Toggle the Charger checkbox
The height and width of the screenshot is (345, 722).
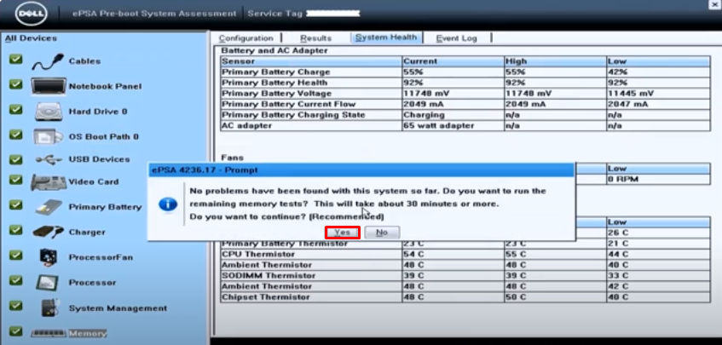click(14, 230)
